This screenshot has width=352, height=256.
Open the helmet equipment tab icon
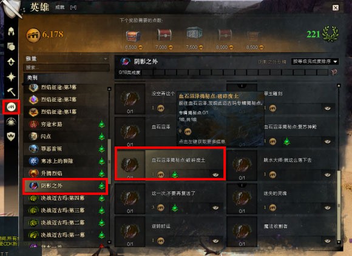[x=11, y=31]
